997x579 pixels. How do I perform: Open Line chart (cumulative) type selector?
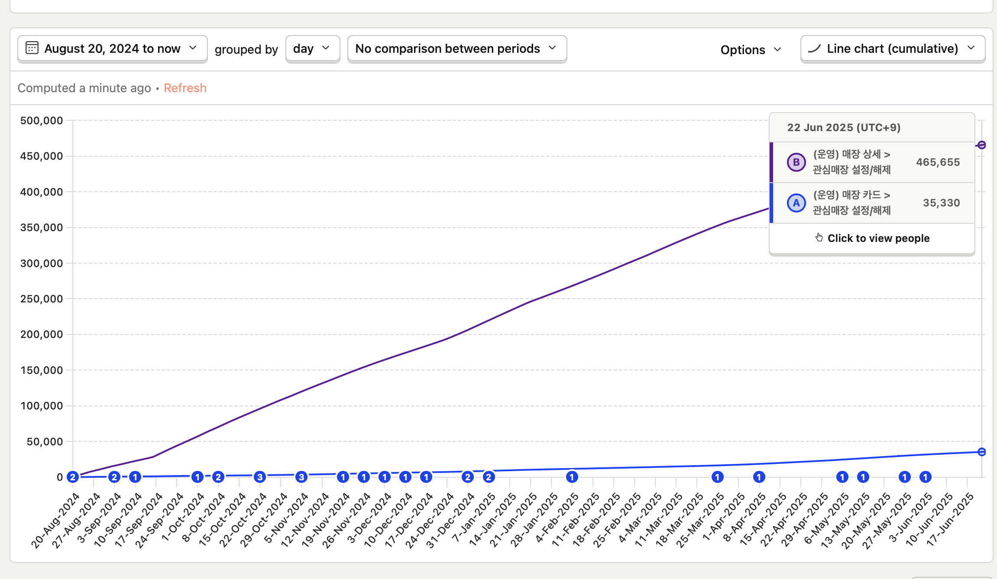click(892, 48)
